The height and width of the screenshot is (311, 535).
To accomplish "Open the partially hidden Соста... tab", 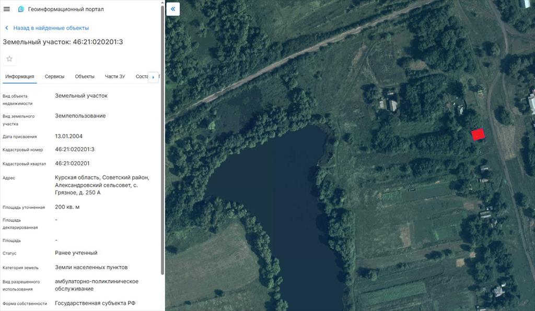I will click(x=142, y=77).
